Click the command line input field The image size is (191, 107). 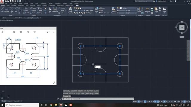click(x=98, y=99)
